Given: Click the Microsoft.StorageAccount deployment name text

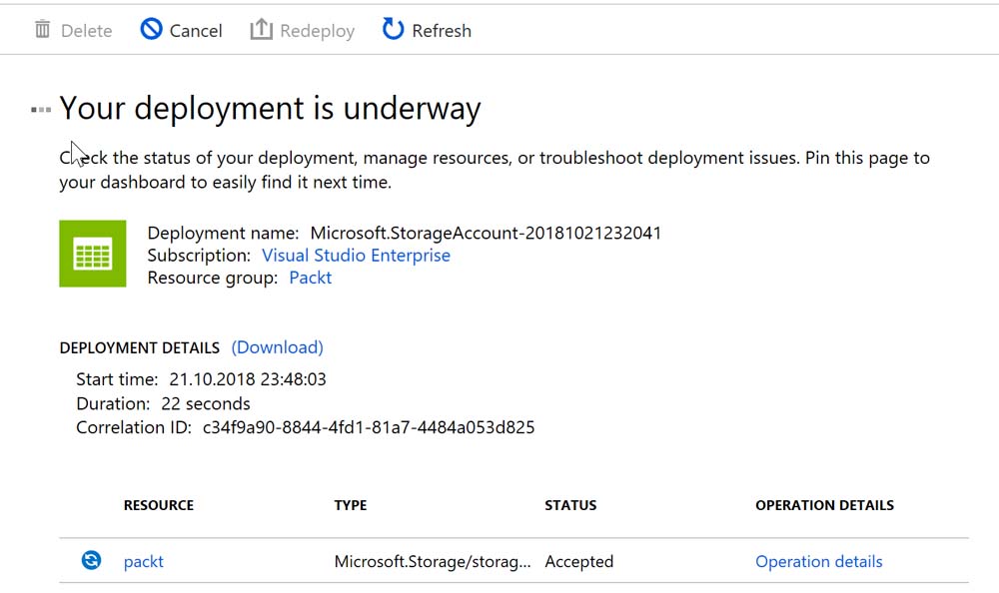Looking at the screenshot, I should (x=486, y=234).
